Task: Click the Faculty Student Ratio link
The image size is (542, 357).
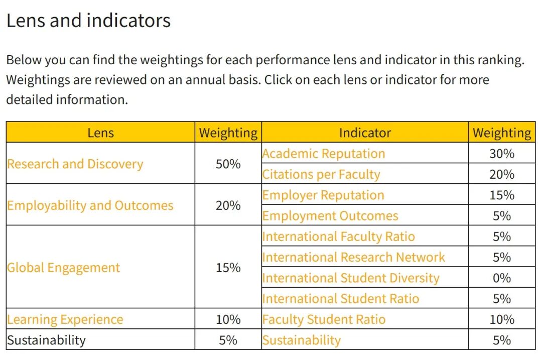Action: click(x=324, y=320)
